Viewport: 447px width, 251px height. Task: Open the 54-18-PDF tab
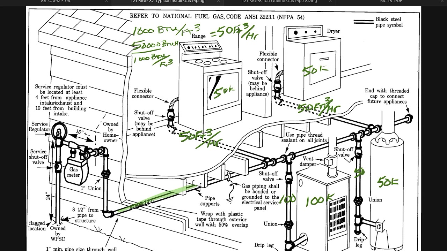tap(391, 2)
